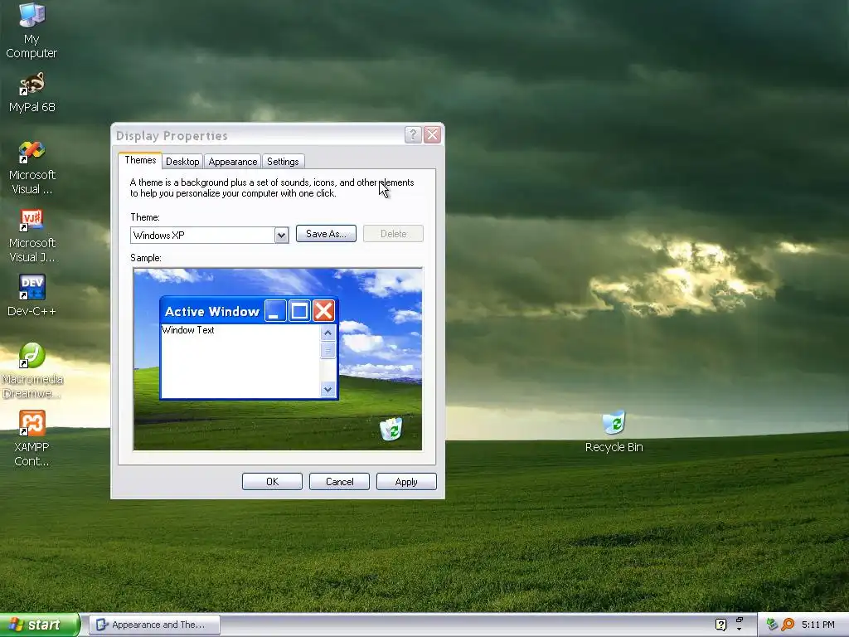
Task: Select the Microsoft Visual Studio shortcut icon
Action: (x=32, y=168)
